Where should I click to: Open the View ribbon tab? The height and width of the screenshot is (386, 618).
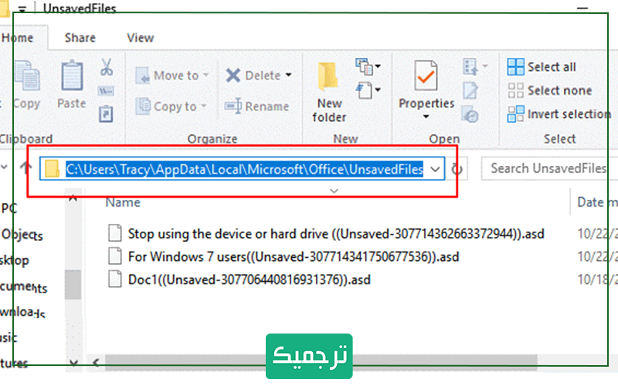tap(141, 38)
